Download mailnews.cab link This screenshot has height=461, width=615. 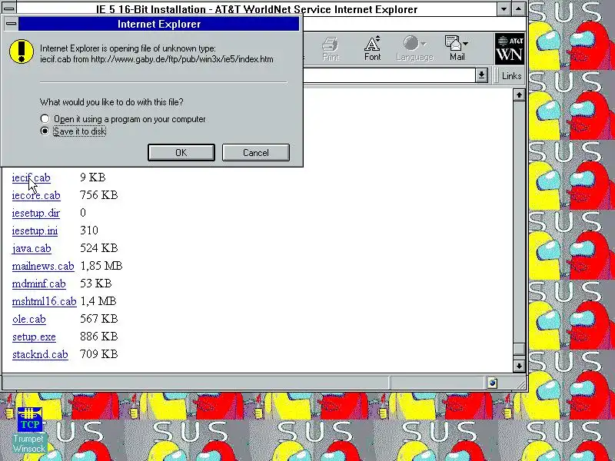[43, 266]
